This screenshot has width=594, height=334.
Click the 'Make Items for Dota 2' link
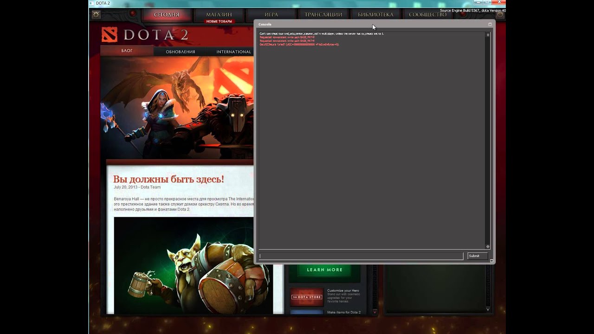pyautogui.click(x=344, y=312)
